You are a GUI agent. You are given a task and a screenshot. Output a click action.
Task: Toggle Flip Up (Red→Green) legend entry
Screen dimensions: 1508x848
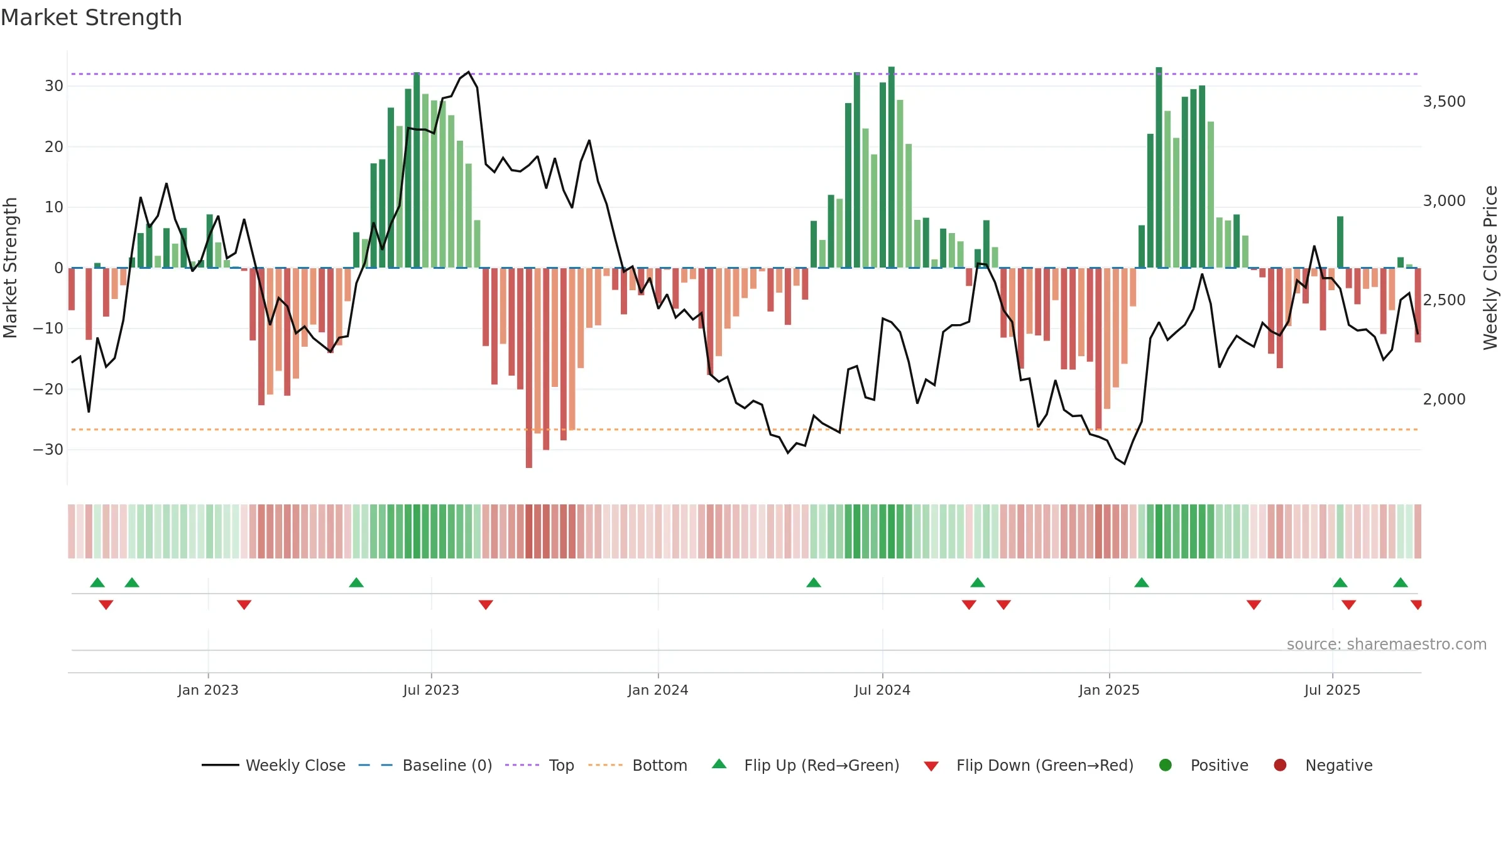(806, 765)
